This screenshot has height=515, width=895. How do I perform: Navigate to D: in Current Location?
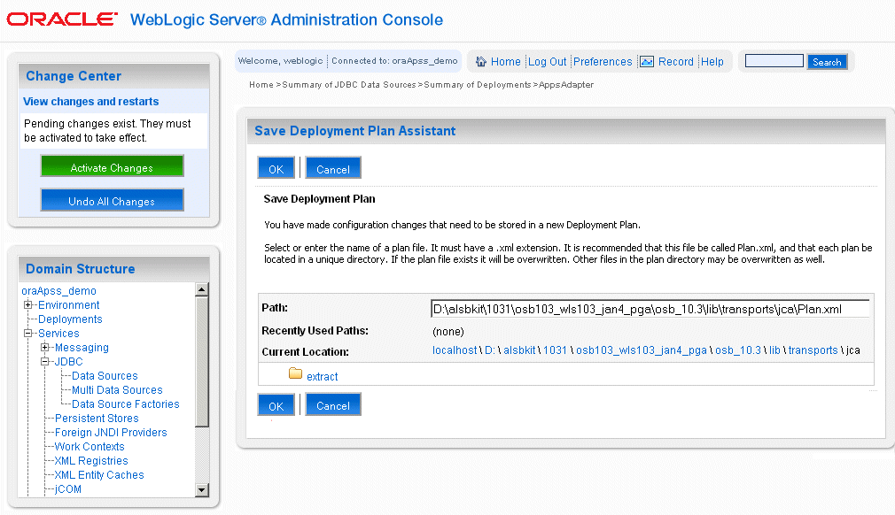[x=490, y=350]
